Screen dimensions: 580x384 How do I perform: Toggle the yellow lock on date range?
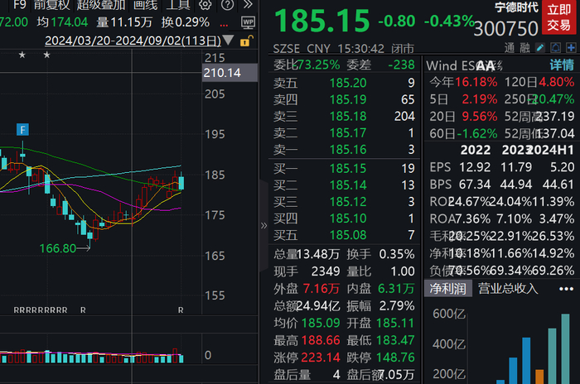(x=246, y=41)
